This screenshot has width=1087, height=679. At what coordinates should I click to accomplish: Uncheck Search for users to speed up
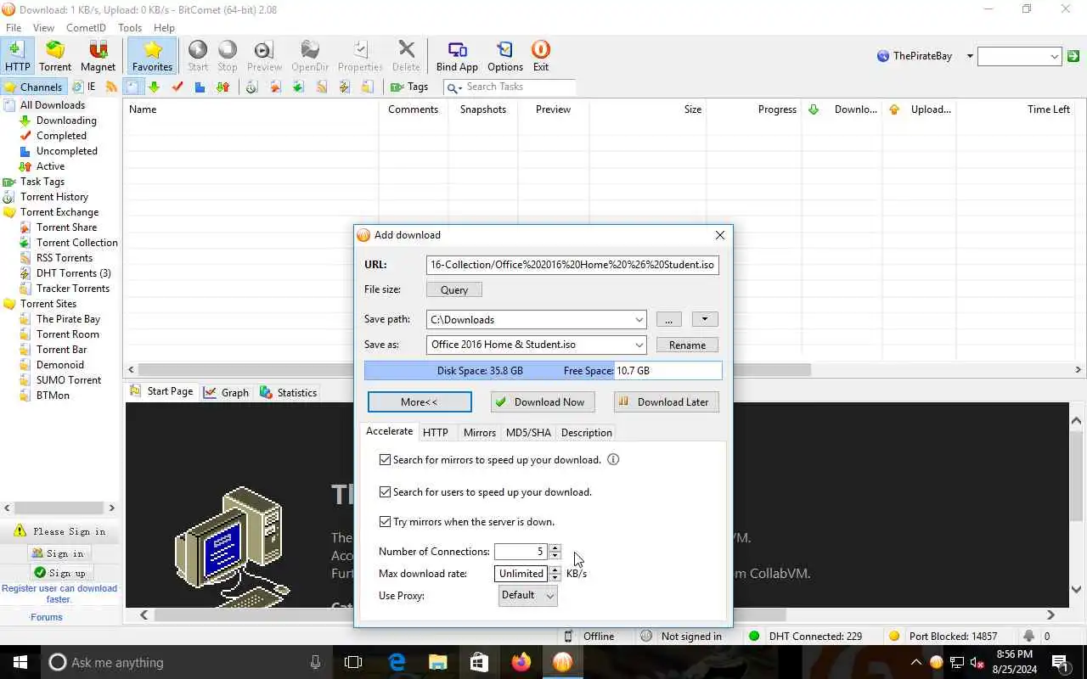pyautogui.click(x=386, y=491)
